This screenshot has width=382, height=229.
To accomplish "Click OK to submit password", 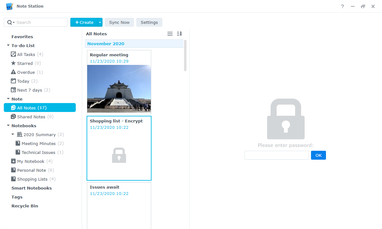I will pos(318,155).
